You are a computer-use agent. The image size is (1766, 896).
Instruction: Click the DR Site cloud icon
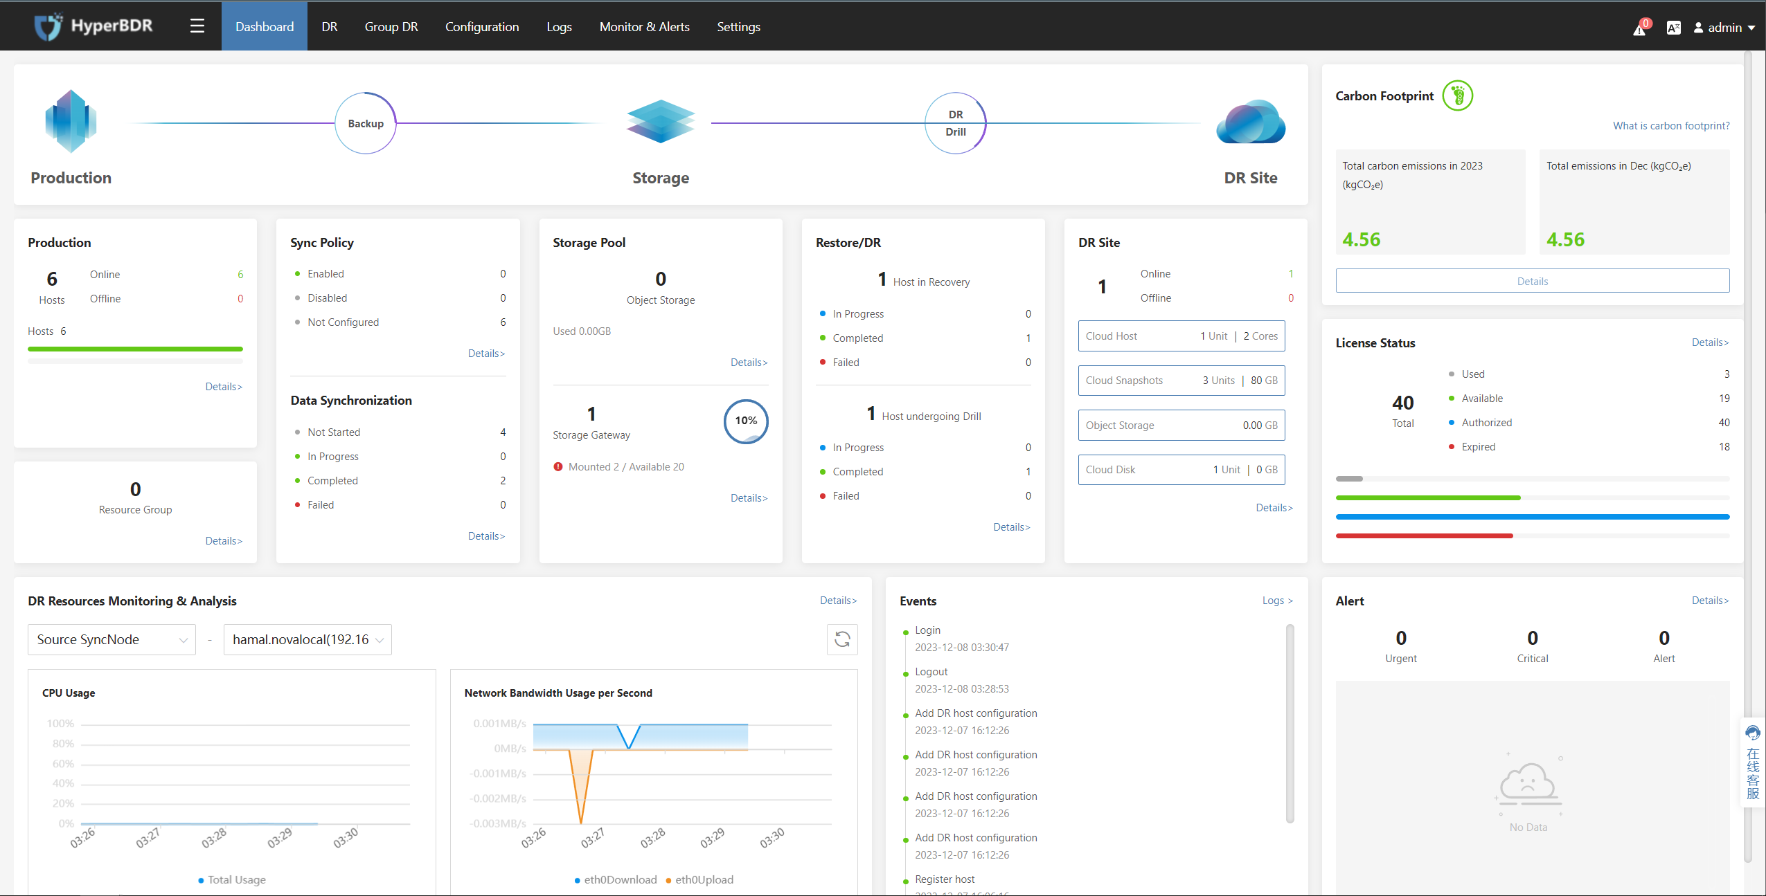1251,122
